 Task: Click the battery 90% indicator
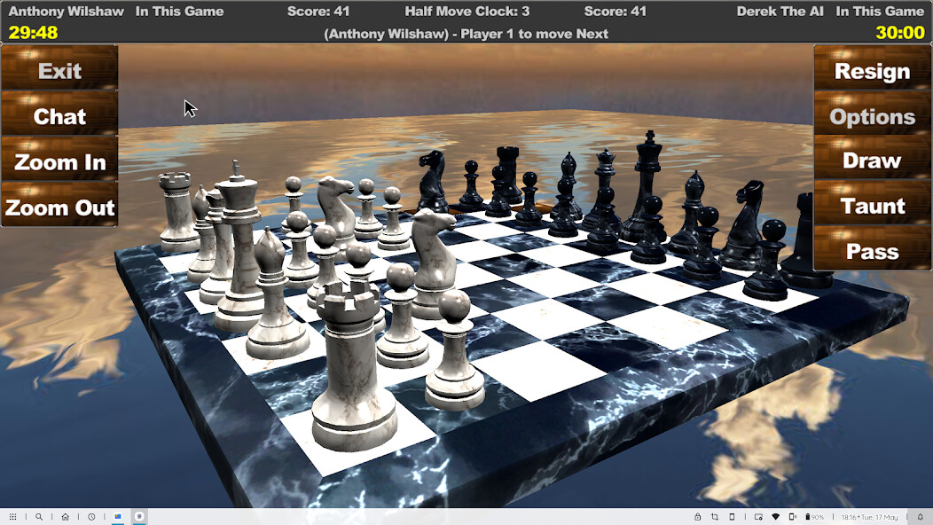[814, 517]
